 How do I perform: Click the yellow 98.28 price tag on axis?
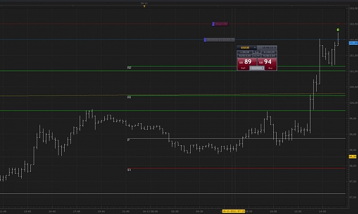click(353, 157)
